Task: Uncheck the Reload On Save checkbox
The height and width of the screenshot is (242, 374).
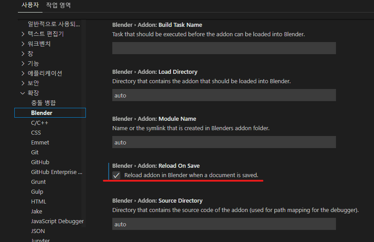Action: (x=116, y=175)
